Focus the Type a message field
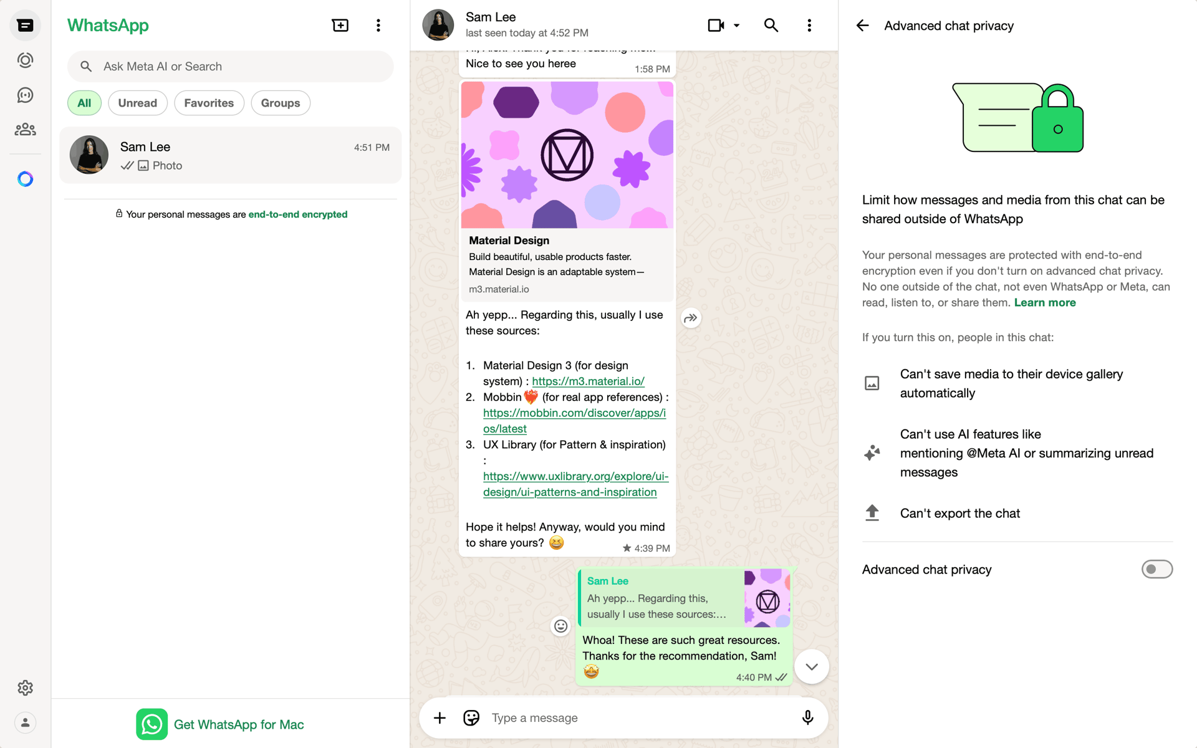This screenshot has height=748, width=1197. pos(639,718)
